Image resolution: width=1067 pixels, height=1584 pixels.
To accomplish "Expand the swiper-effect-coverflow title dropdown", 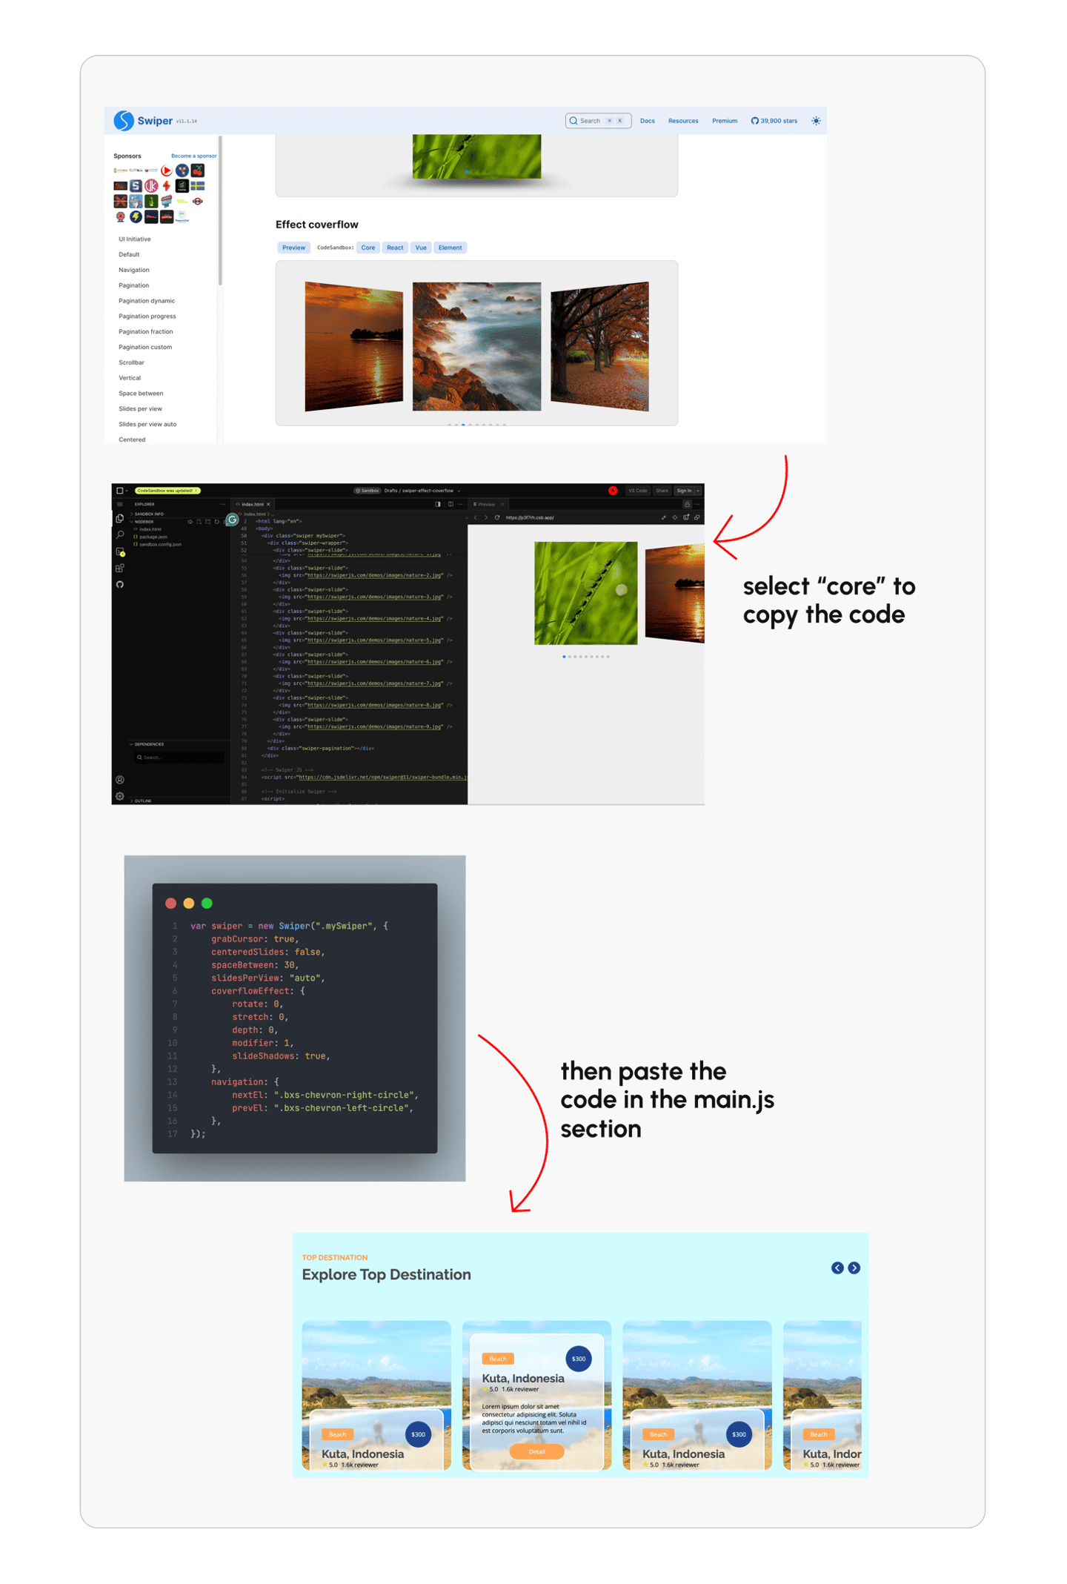I will coord(459,491).
